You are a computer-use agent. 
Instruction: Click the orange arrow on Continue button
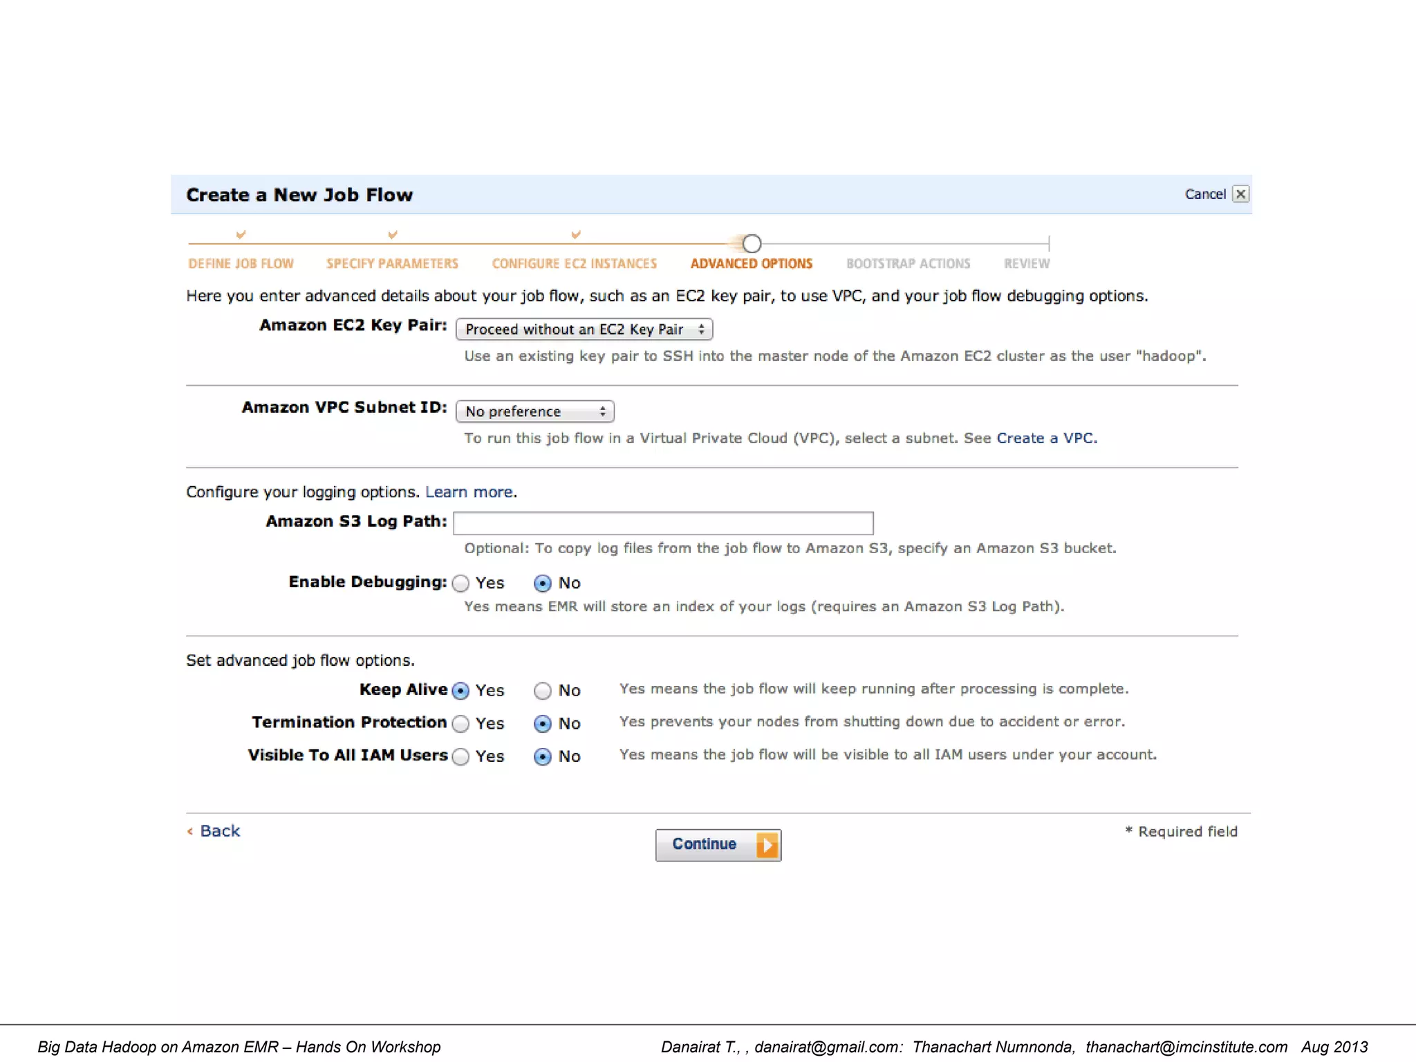[x=767, y=845]
